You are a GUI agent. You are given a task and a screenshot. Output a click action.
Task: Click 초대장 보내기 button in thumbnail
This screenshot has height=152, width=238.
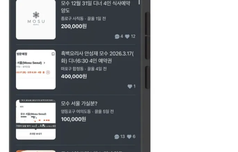(x=36, y=134)
